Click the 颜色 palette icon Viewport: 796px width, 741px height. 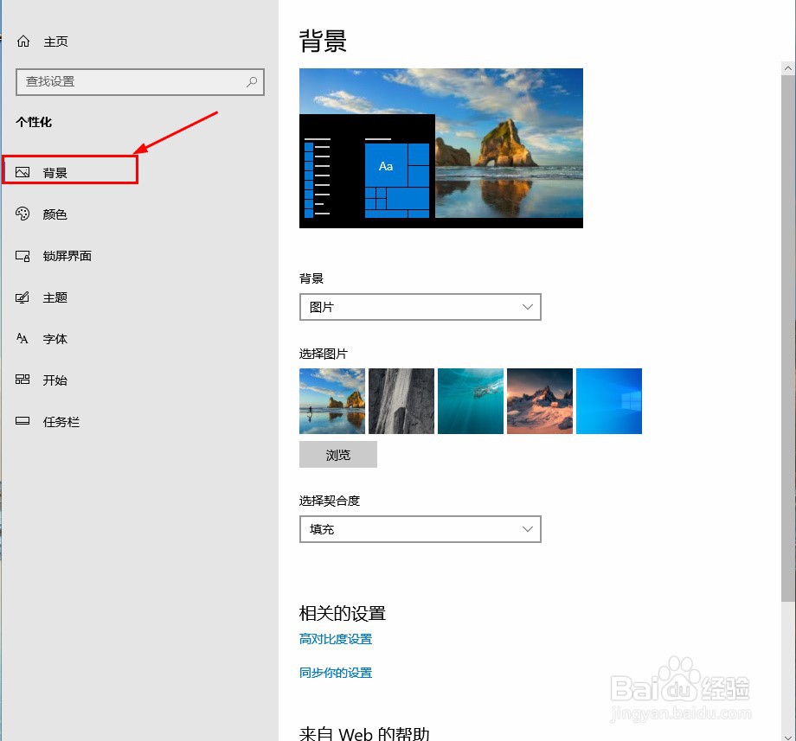pos(22,214)
